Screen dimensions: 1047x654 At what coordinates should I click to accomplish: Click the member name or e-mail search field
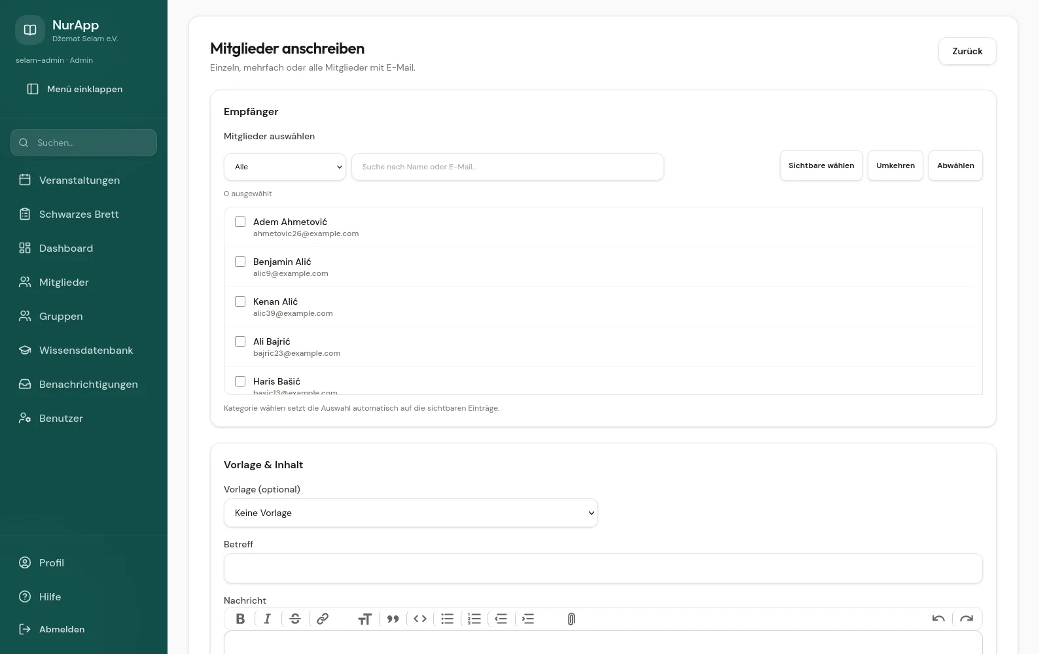tap(508, 167)
